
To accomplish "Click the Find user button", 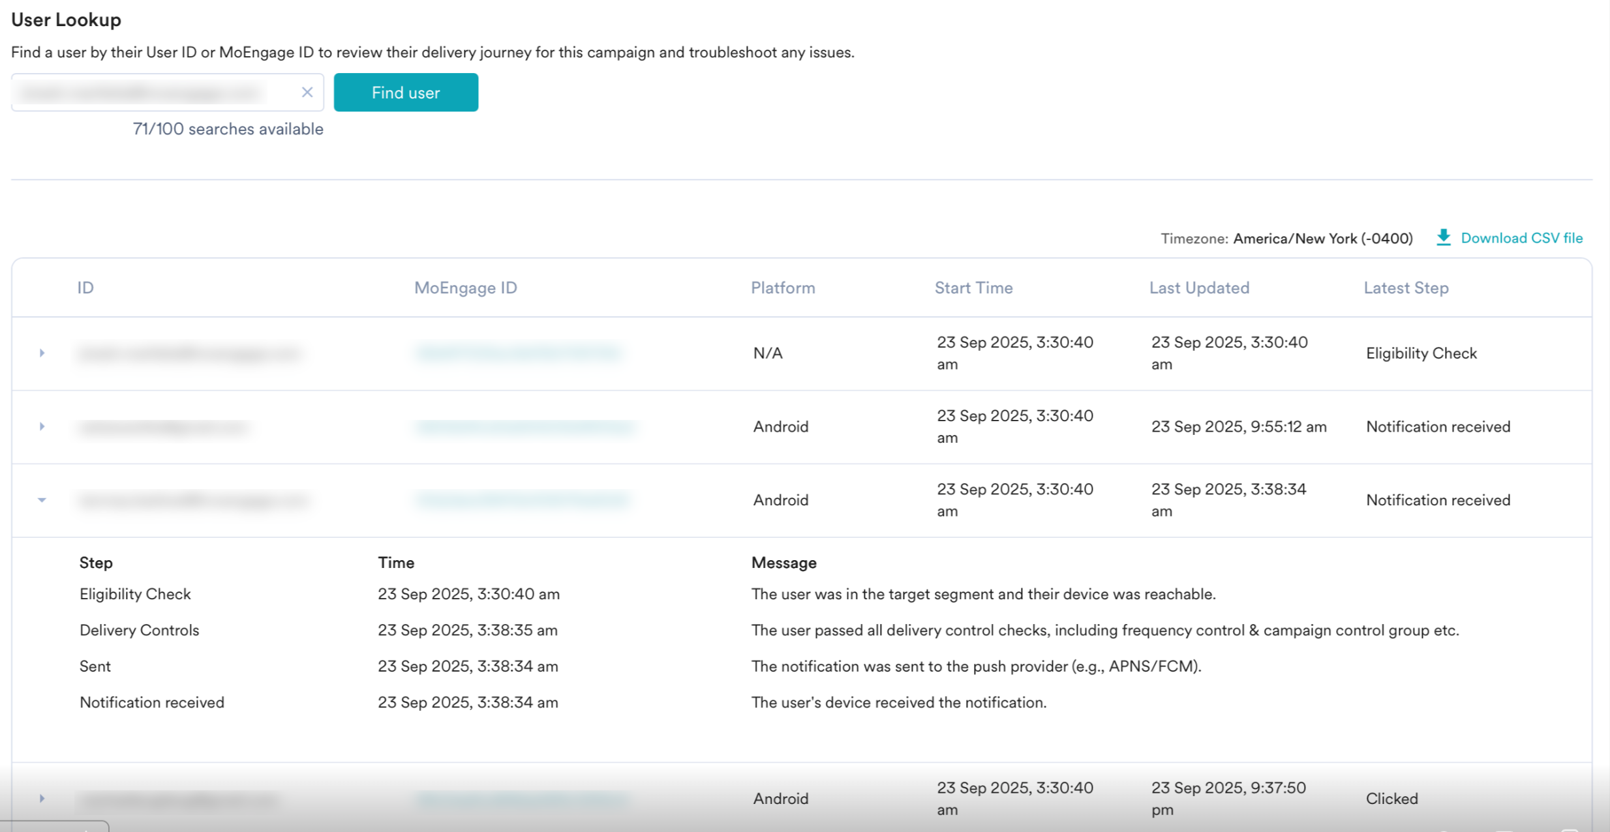I will [406, 93].
